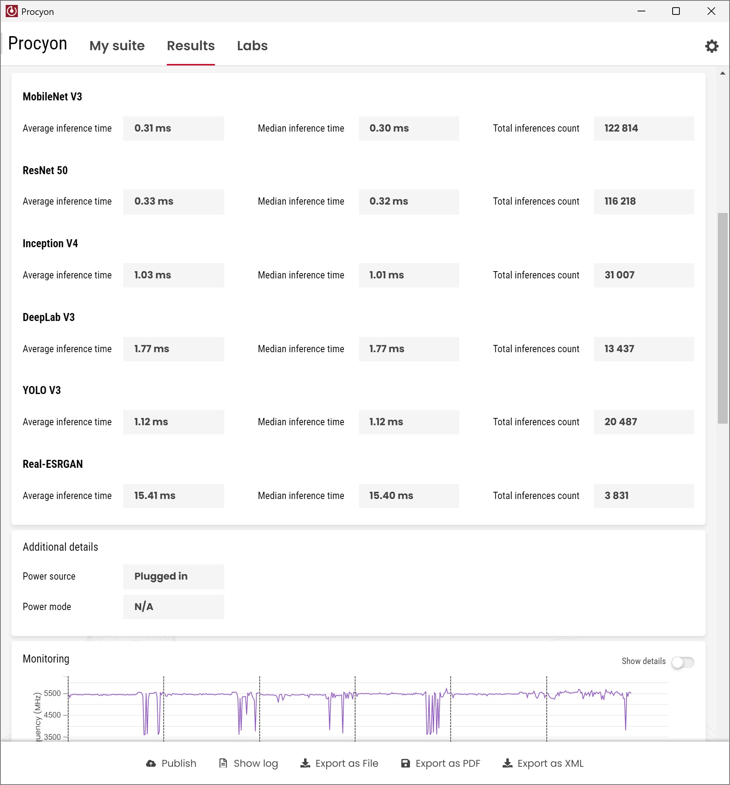The height and width of the screenshot is (785, 730).
Task: Select the Results tab
Action: [x=191, y=46]
